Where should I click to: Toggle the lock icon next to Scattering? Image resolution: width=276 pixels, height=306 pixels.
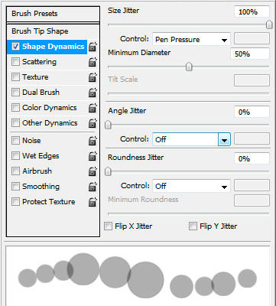point(93,62)
